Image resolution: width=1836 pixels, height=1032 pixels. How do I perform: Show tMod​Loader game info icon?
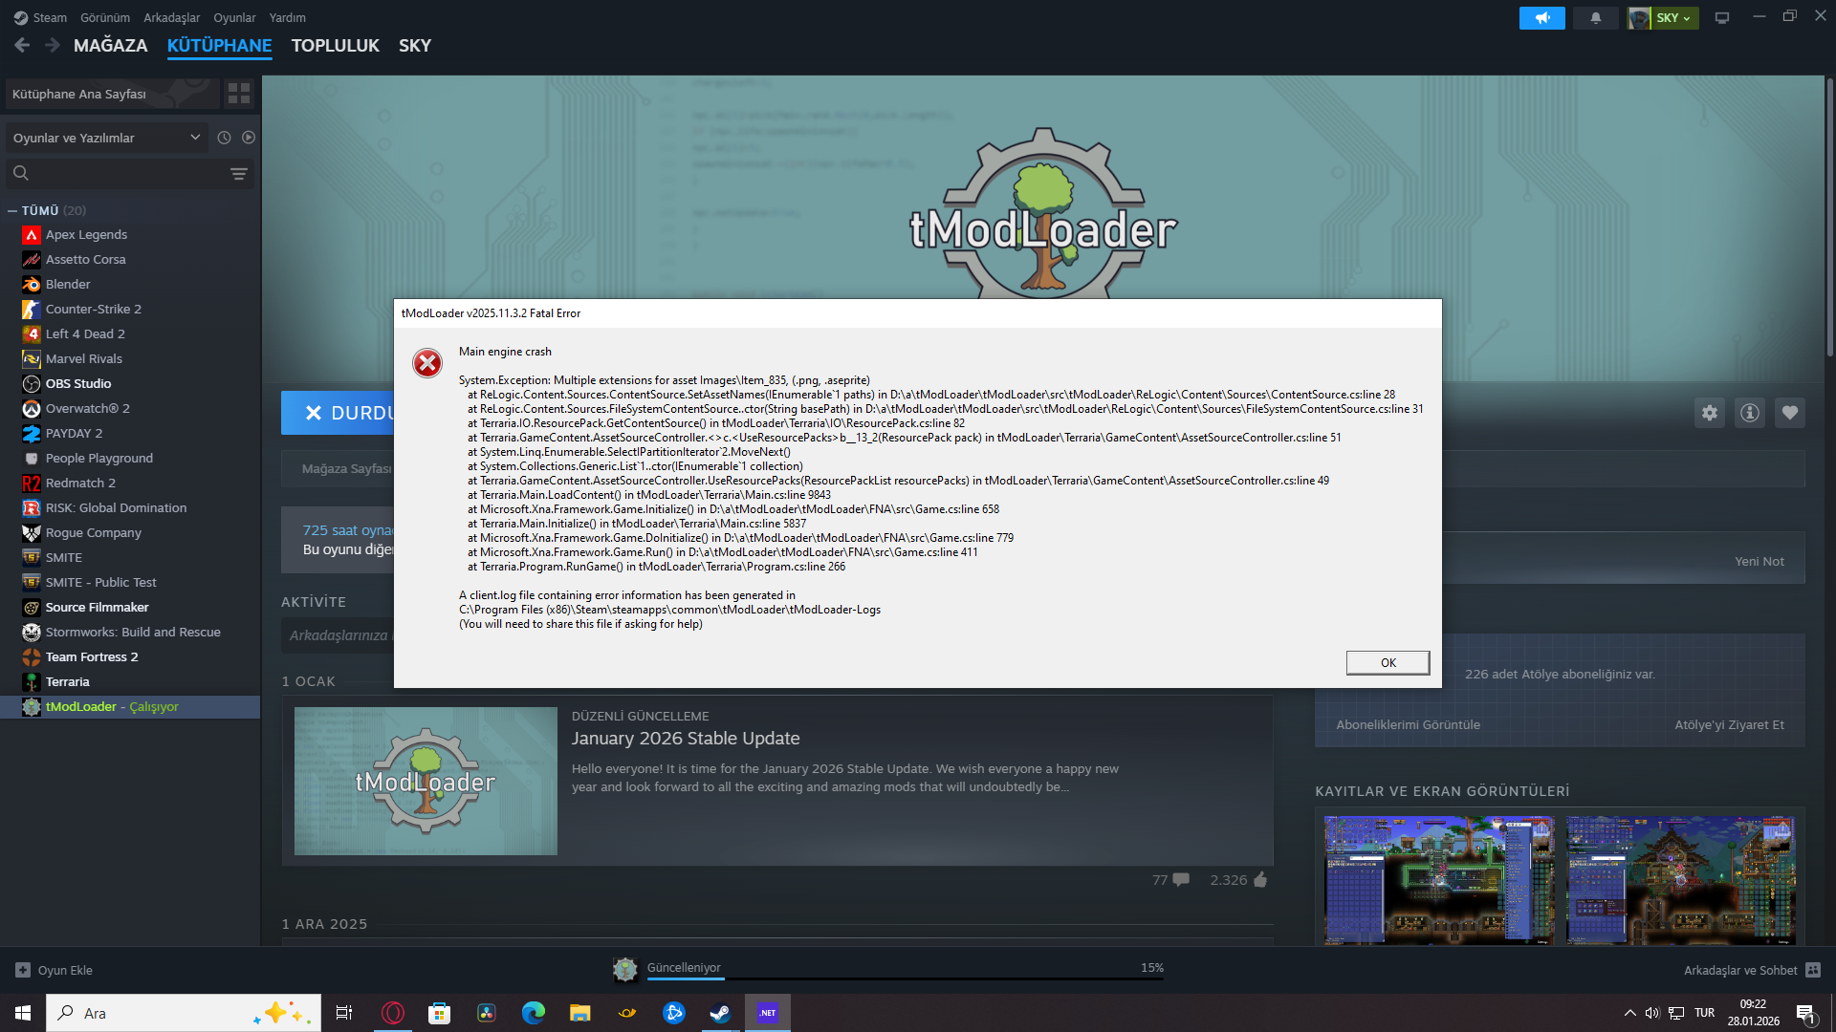click(1750, 413)
